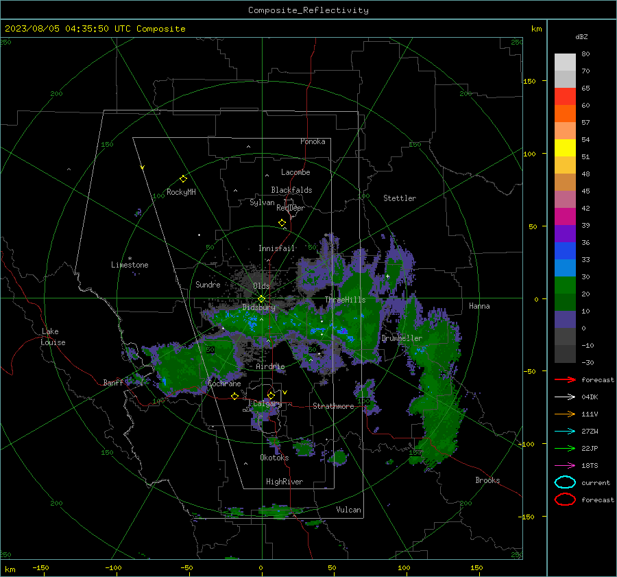Click the Innisfail city label

click(276, 248)
